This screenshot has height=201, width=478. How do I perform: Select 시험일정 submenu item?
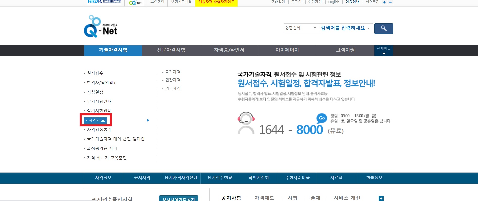pos(95,92)
